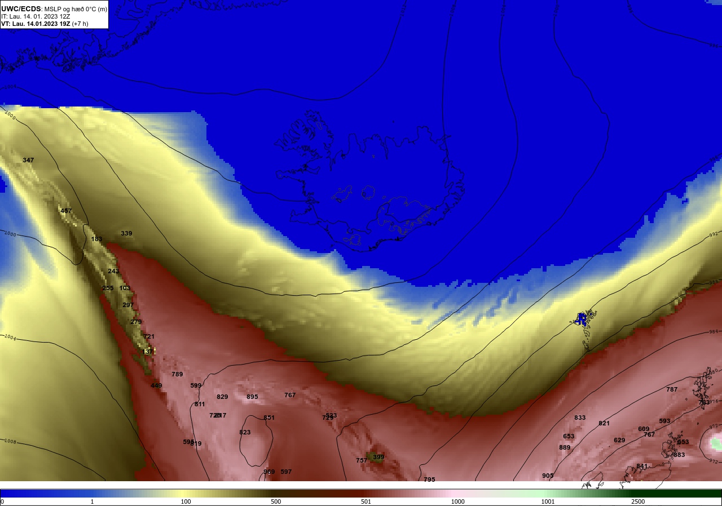Click the map value 841
722x506 pixels.
tap(642, 466)
